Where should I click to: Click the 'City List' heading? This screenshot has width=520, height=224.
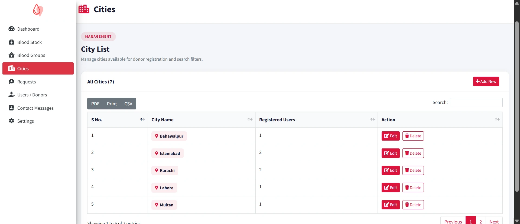[95, 49]
